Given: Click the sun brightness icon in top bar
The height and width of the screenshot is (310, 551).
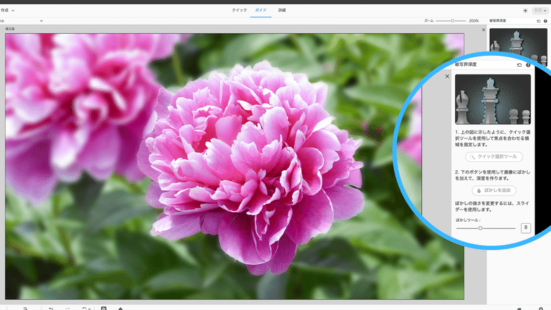Looking at the screenshot, I should 525,10.
